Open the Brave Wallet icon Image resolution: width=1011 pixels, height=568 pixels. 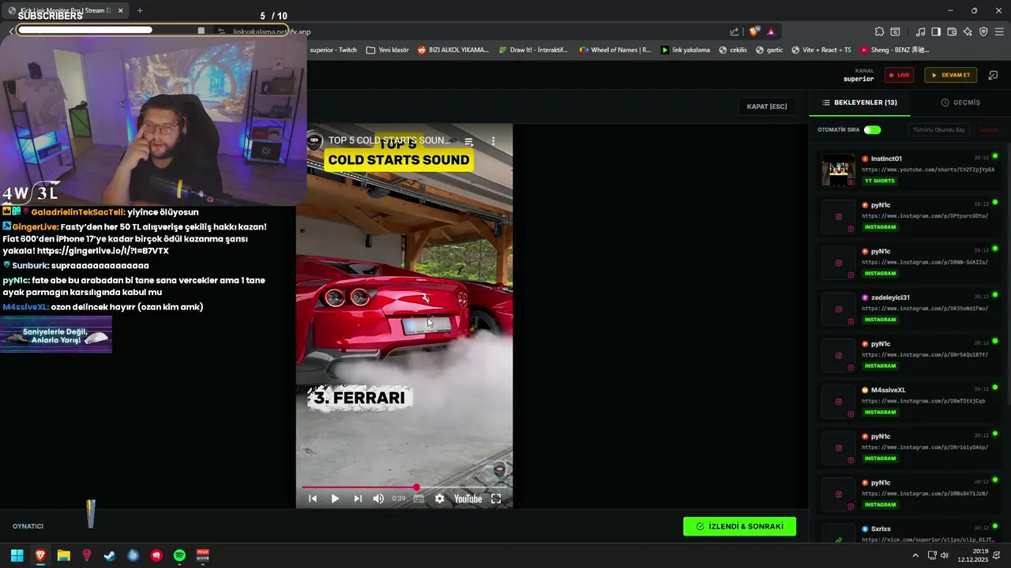(x=952, y=32)
